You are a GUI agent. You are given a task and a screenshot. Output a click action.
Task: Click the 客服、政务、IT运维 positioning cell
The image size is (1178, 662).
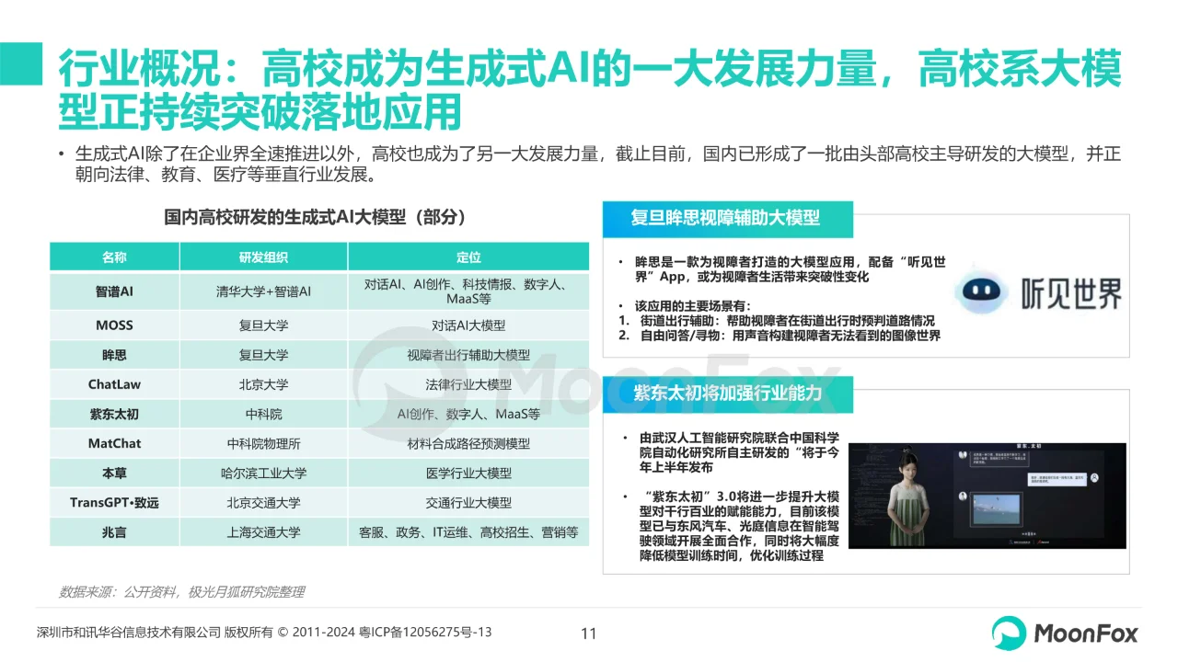coord(468,532)
